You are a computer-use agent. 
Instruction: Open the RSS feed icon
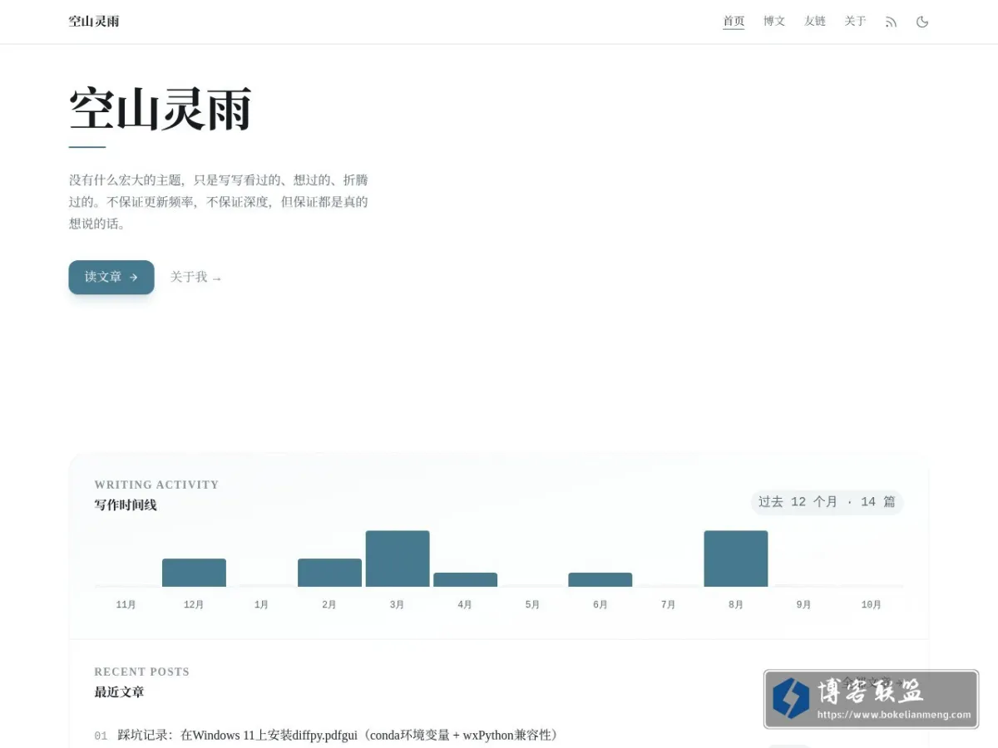891,22
